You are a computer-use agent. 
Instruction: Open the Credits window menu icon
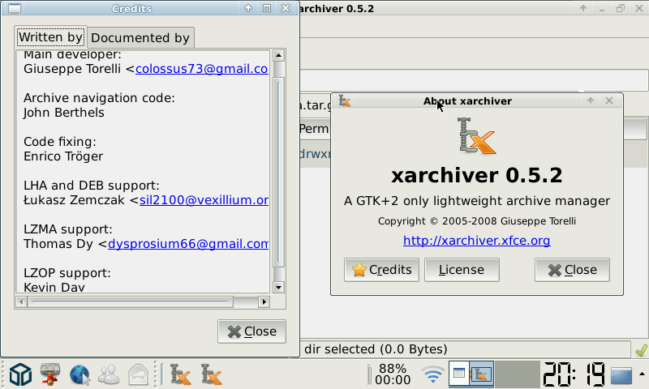click(x=15, y=8)
